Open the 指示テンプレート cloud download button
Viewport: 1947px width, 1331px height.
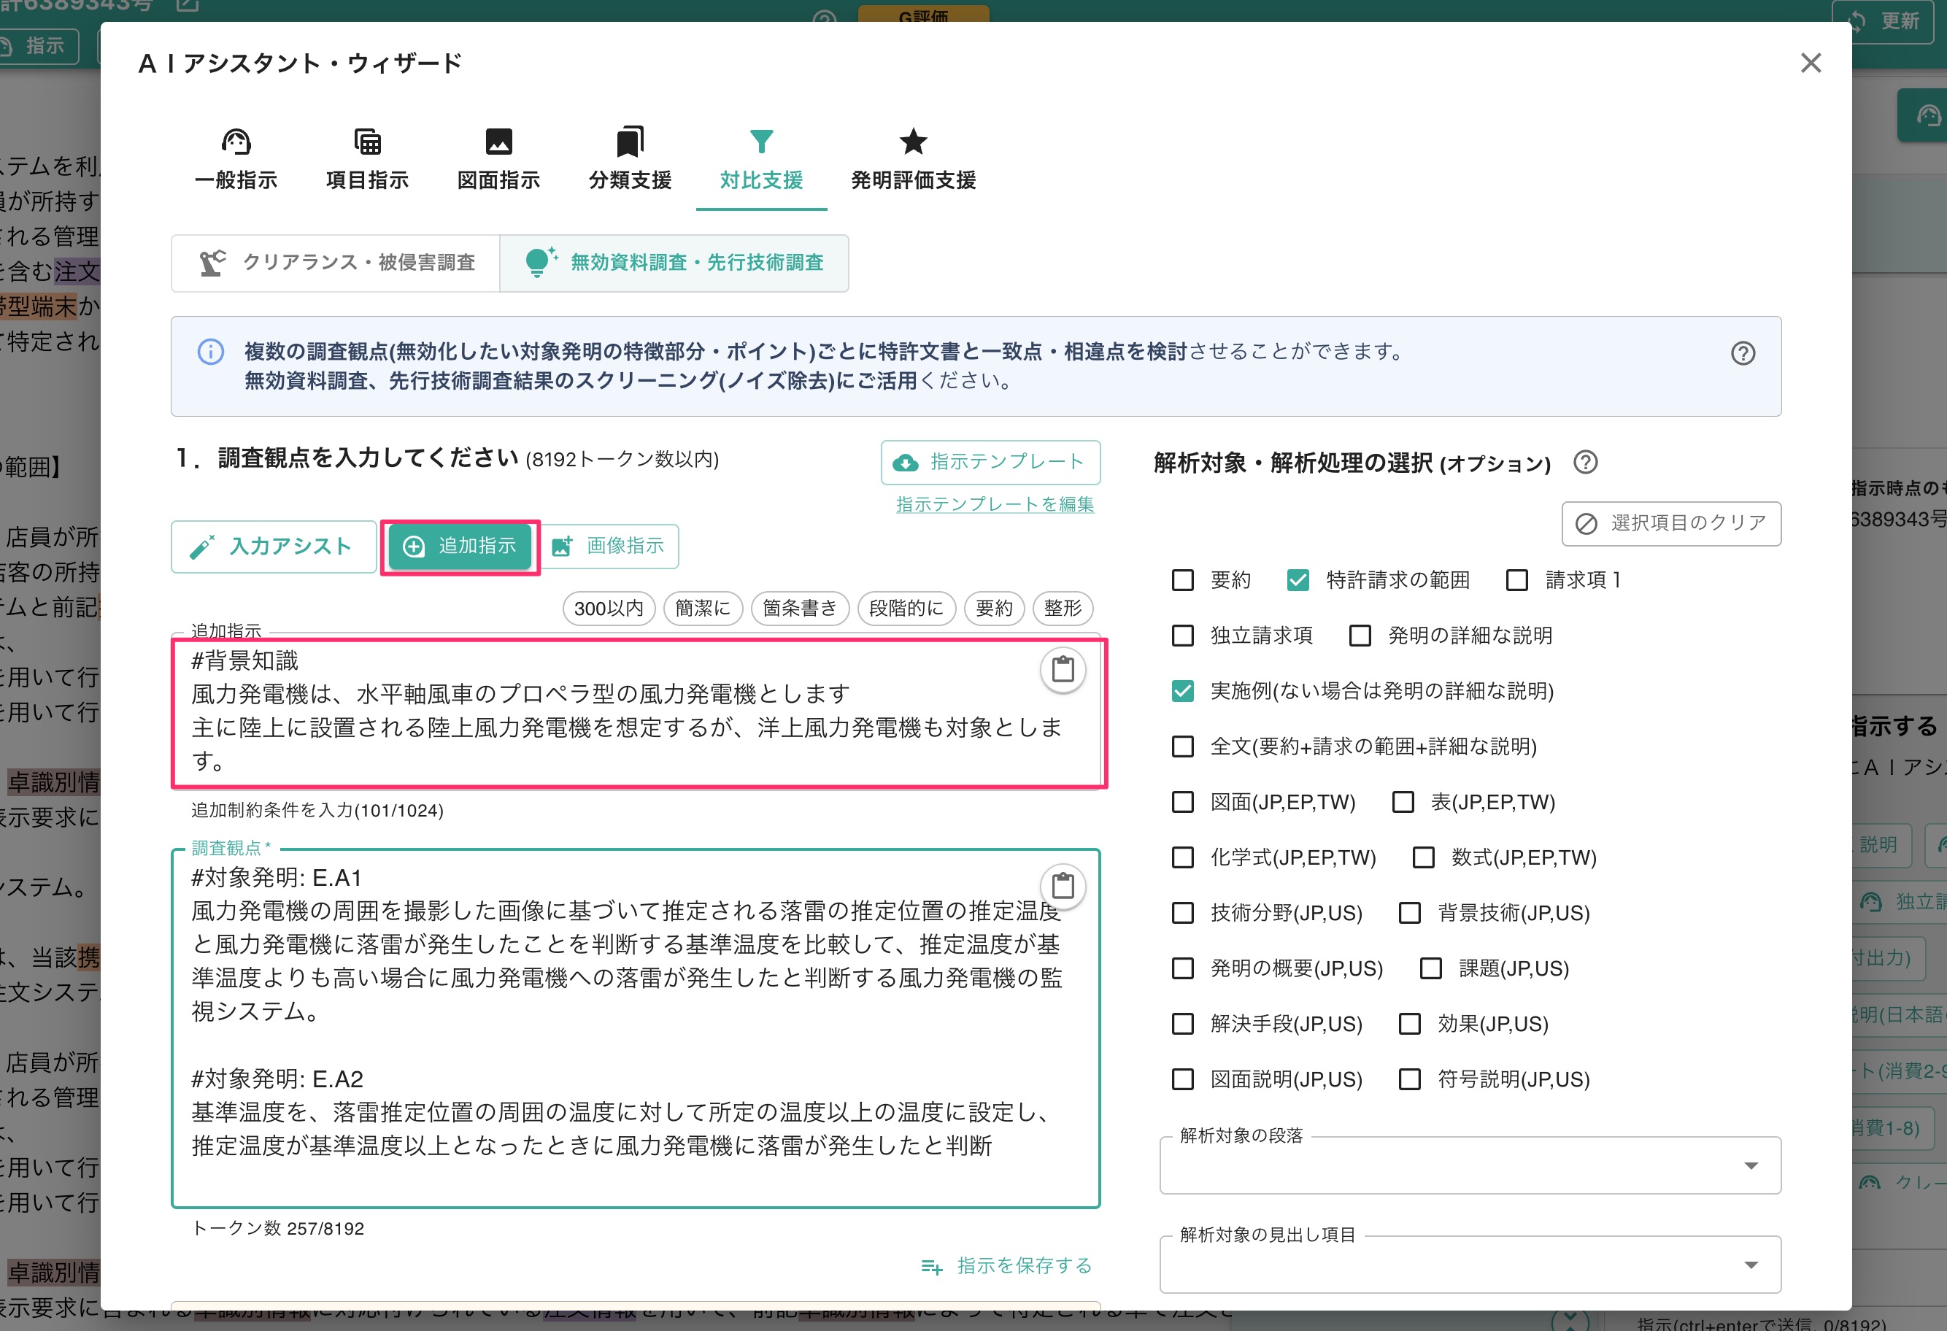[x=990, y=461]
